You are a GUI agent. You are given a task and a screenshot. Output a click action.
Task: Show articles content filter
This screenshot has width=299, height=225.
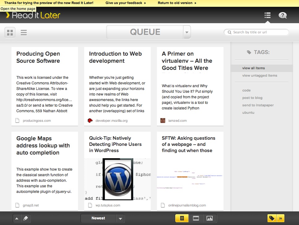pos(182,218)
